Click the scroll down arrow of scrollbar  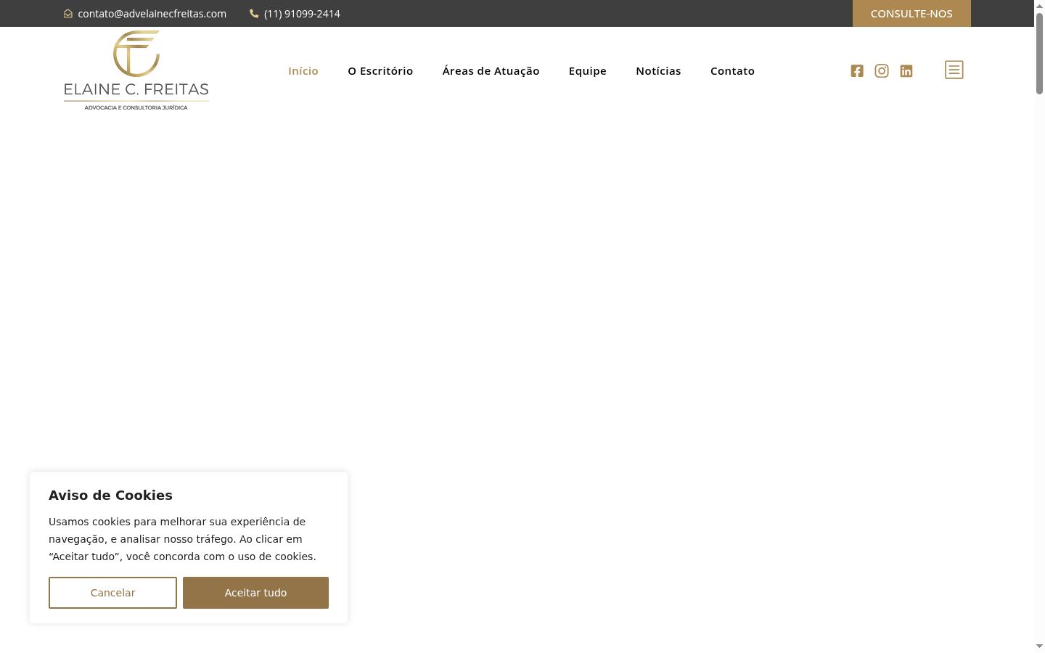point(1039,646)
